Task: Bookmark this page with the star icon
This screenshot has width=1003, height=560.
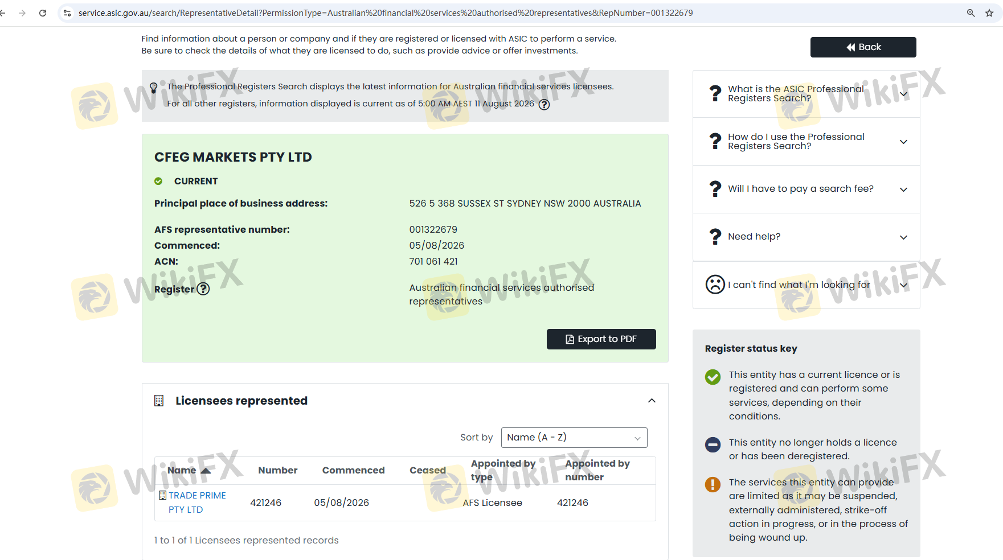Action: tap(989, 13)
